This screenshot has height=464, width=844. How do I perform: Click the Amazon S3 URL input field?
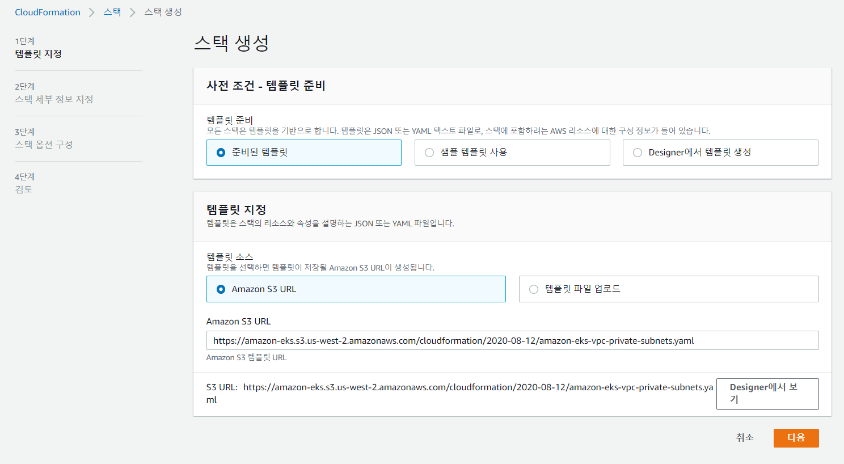513,340
